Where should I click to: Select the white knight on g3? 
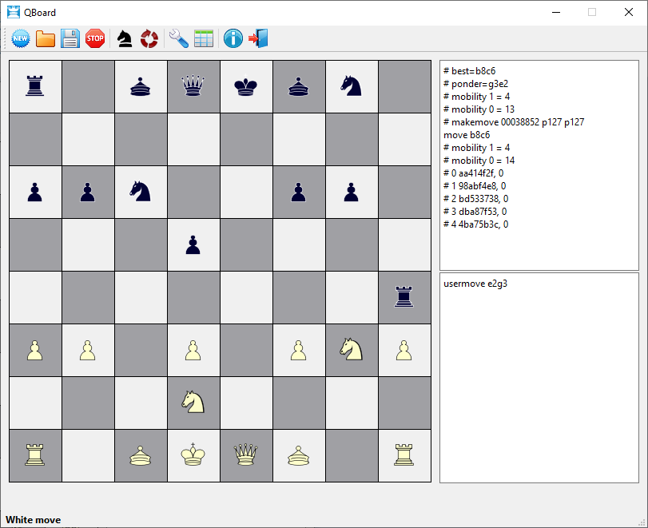pyautogui.click(x=352, y=350)
